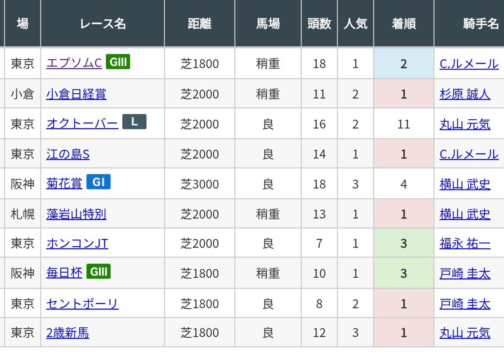The height and width of the screenshot is (355, 504).
Task: Click the GIII badge beside 毎日杯
Action: [x=98, y=272]
